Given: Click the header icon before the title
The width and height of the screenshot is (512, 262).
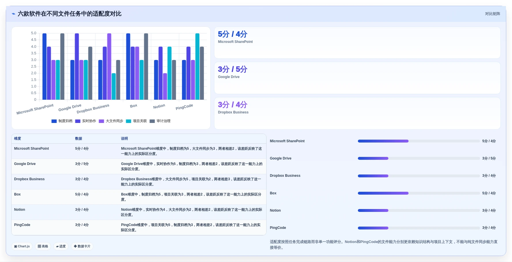Looking at the screenshot, I should (13, 14).
